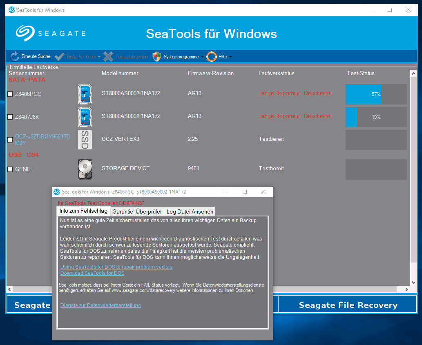Open Download SeaTools for DOS link

click(92, 273)
